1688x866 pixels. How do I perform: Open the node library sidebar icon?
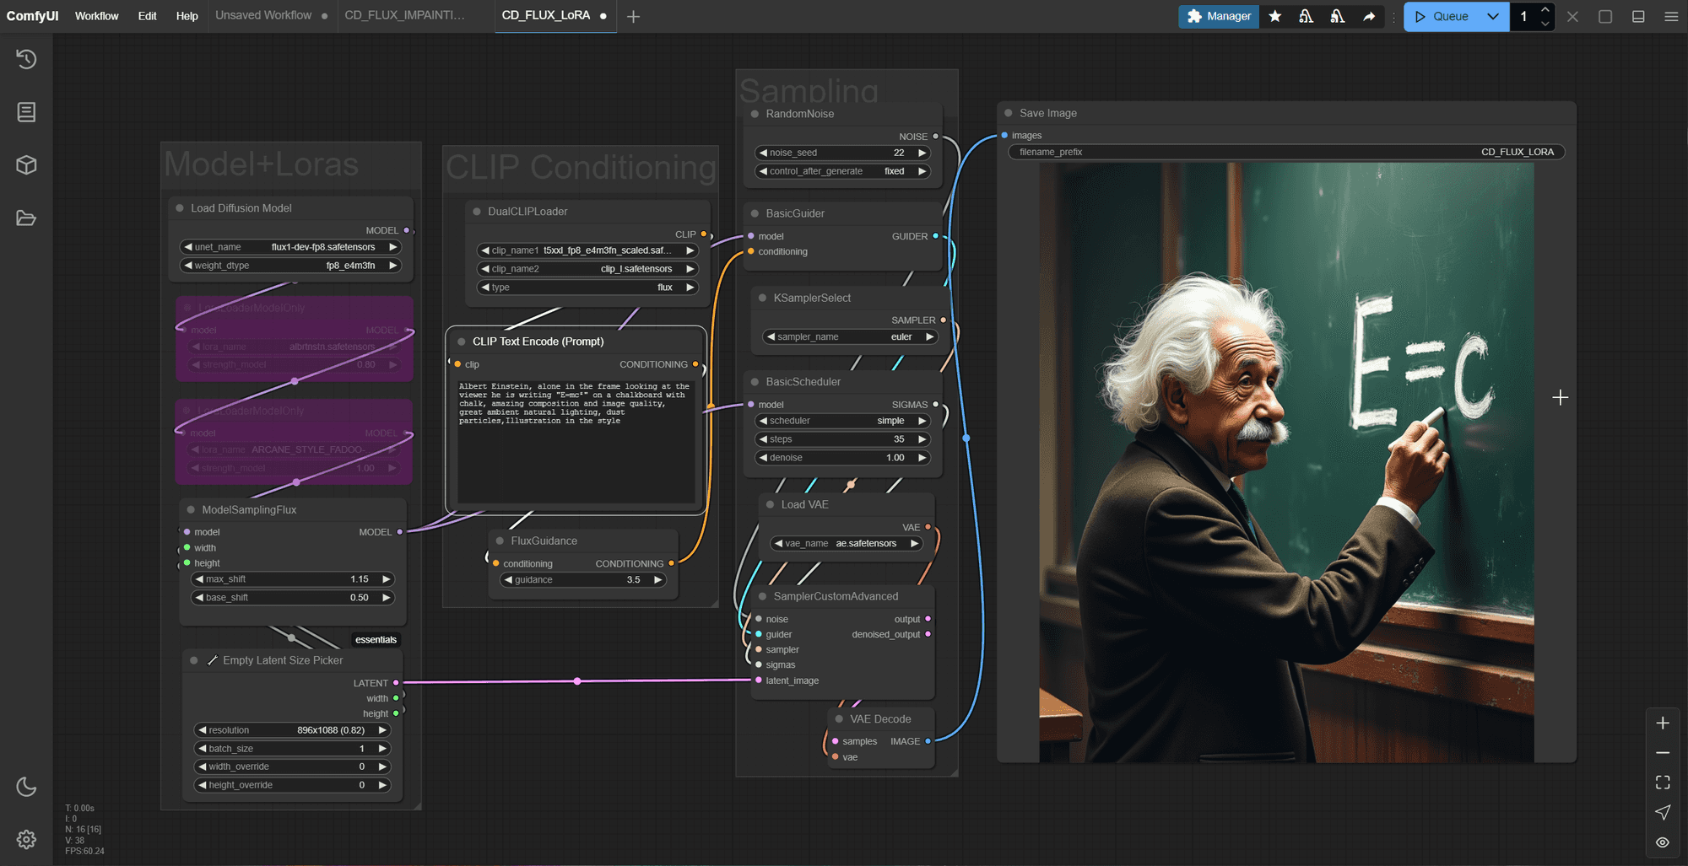point(26,112)
